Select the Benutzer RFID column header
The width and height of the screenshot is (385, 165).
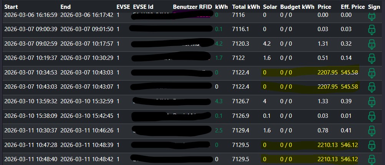point(192,7)
